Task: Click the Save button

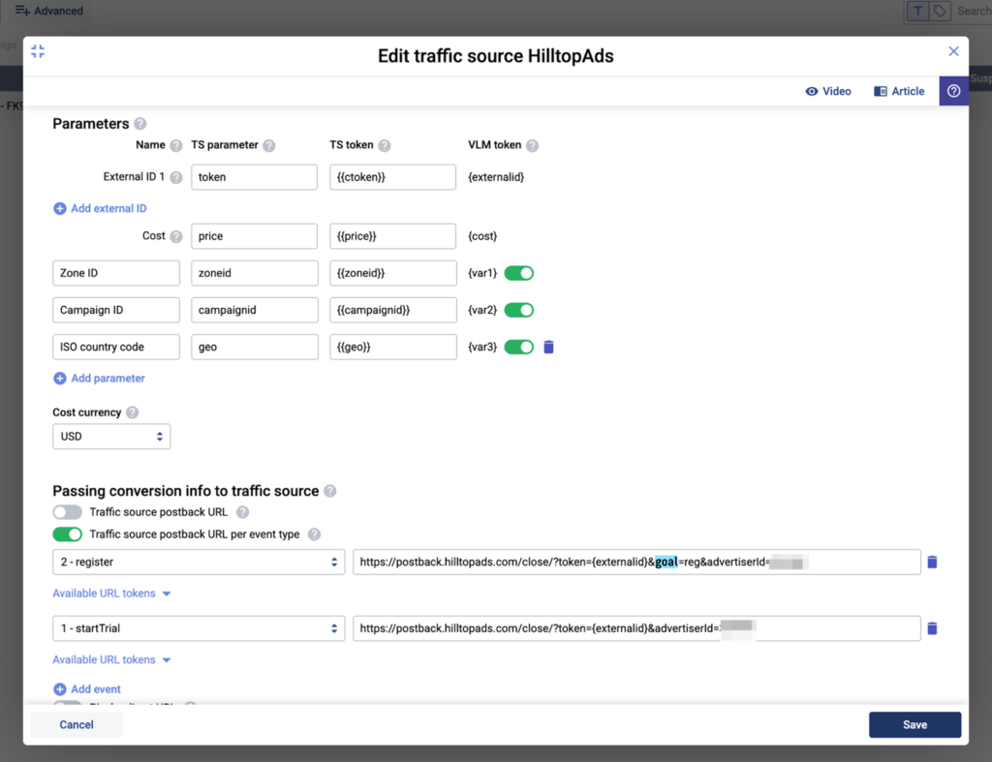Action: [914, 724]
